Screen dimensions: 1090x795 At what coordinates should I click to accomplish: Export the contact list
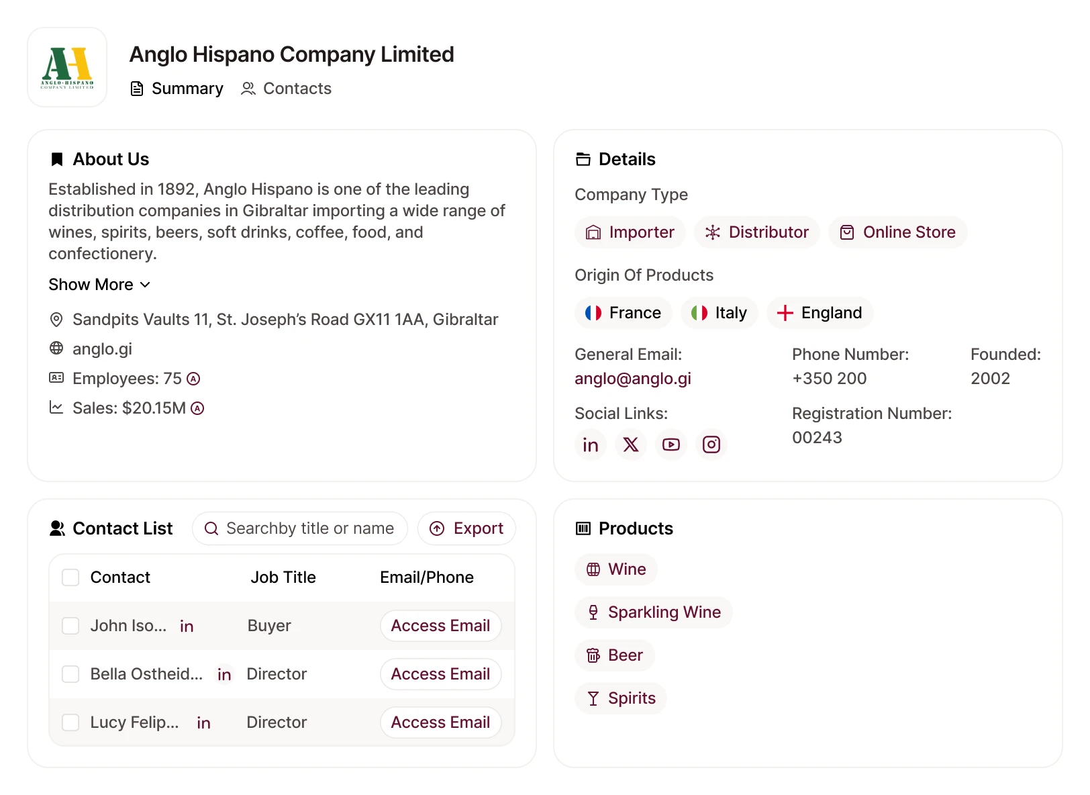[x=466, y=528]
